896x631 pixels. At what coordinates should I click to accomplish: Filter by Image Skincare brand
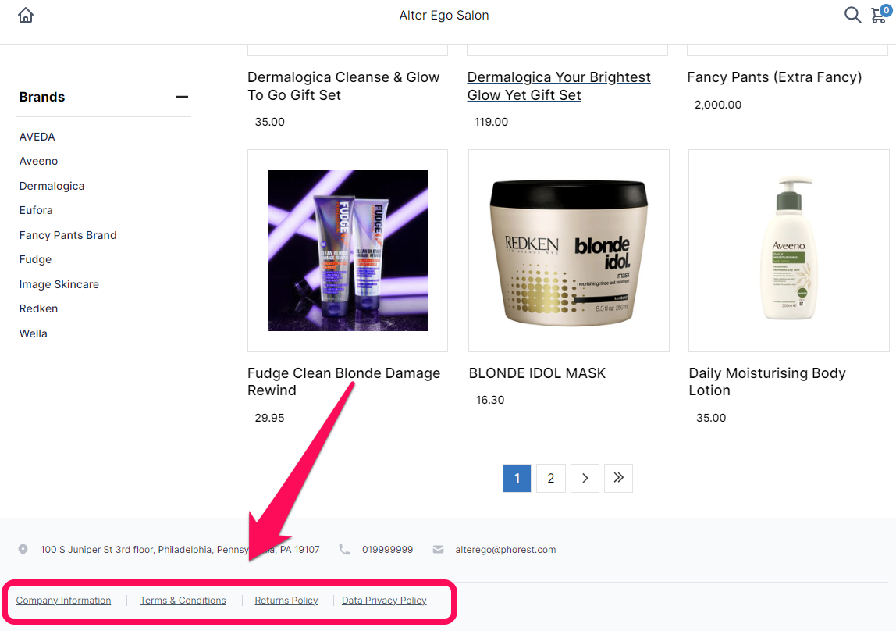tap(59, 284)
